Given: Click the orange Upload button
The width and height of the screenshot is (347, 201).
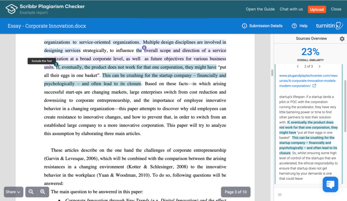Looking at the screenshot, I should (x=317, y=9).
